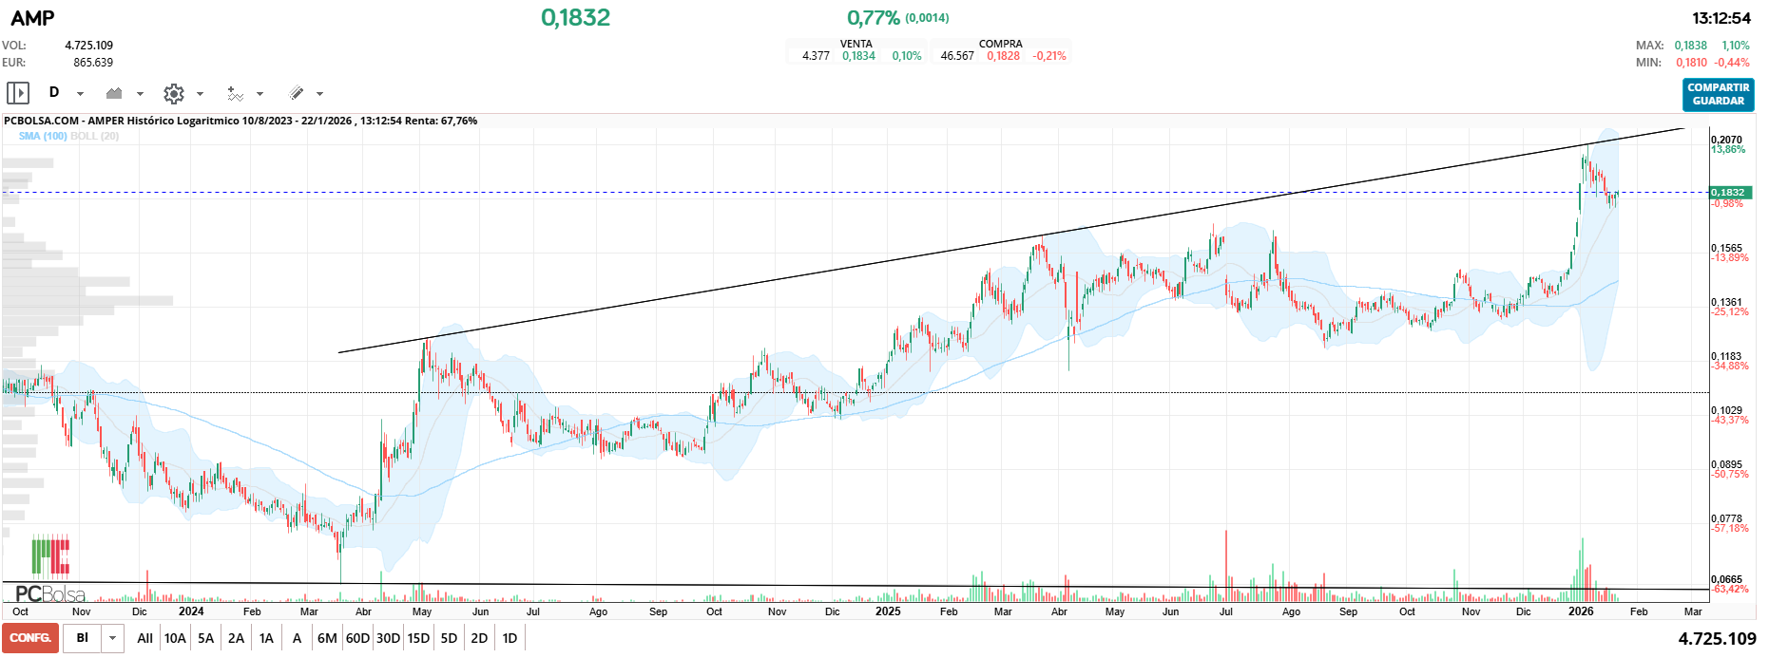
Task: Toggle the side panel icon
Action: [x=18, y=93]
